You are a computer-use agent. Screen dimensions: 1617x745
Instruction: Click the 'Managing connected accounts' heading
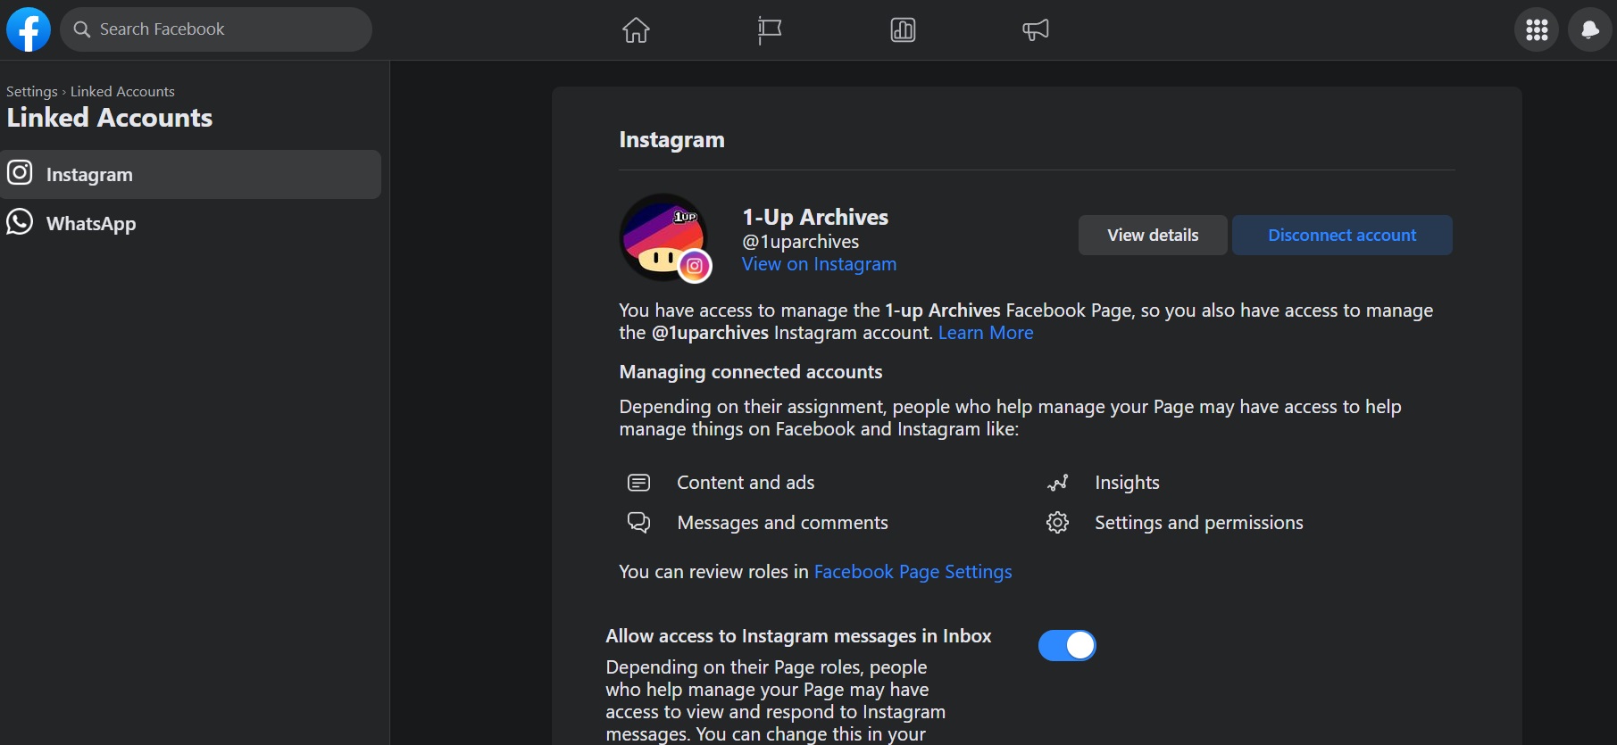(751, 372)
